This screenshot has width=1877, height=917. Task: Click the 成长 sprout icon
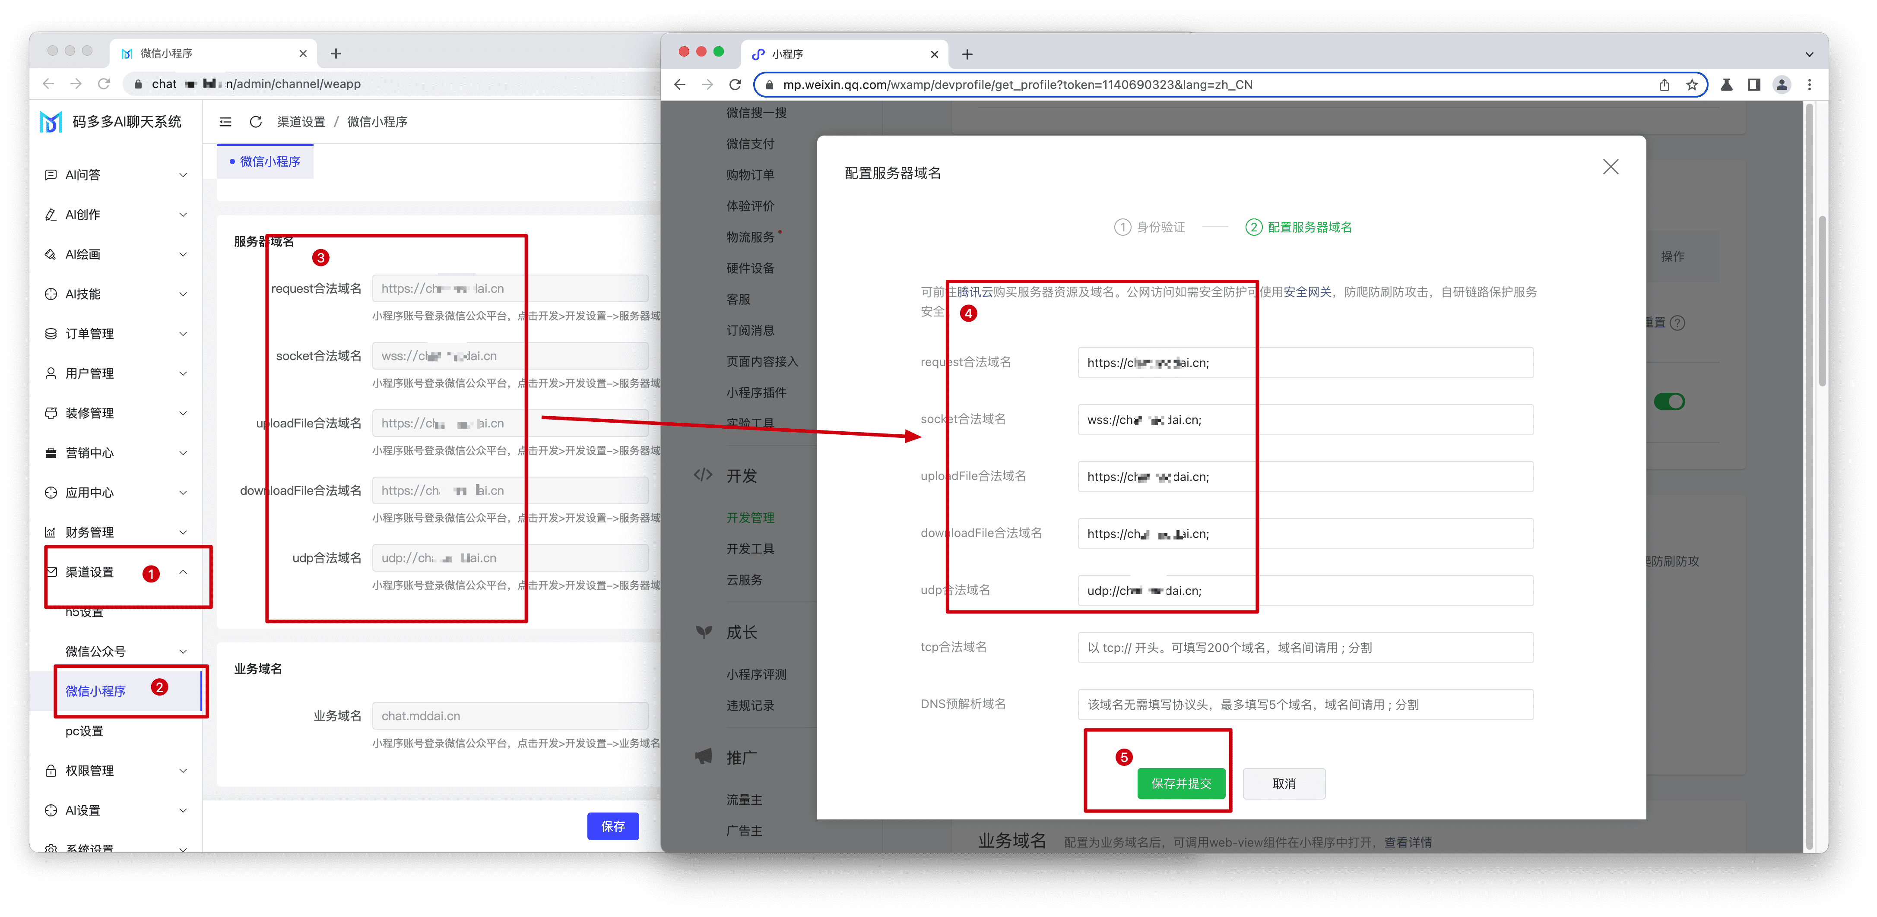pos(703,632)
